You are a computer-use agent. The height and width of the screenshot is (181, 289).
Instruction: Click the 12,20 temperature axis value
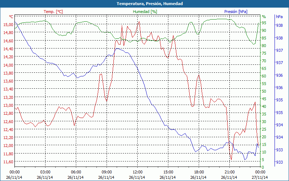click(x=8, y=138)
